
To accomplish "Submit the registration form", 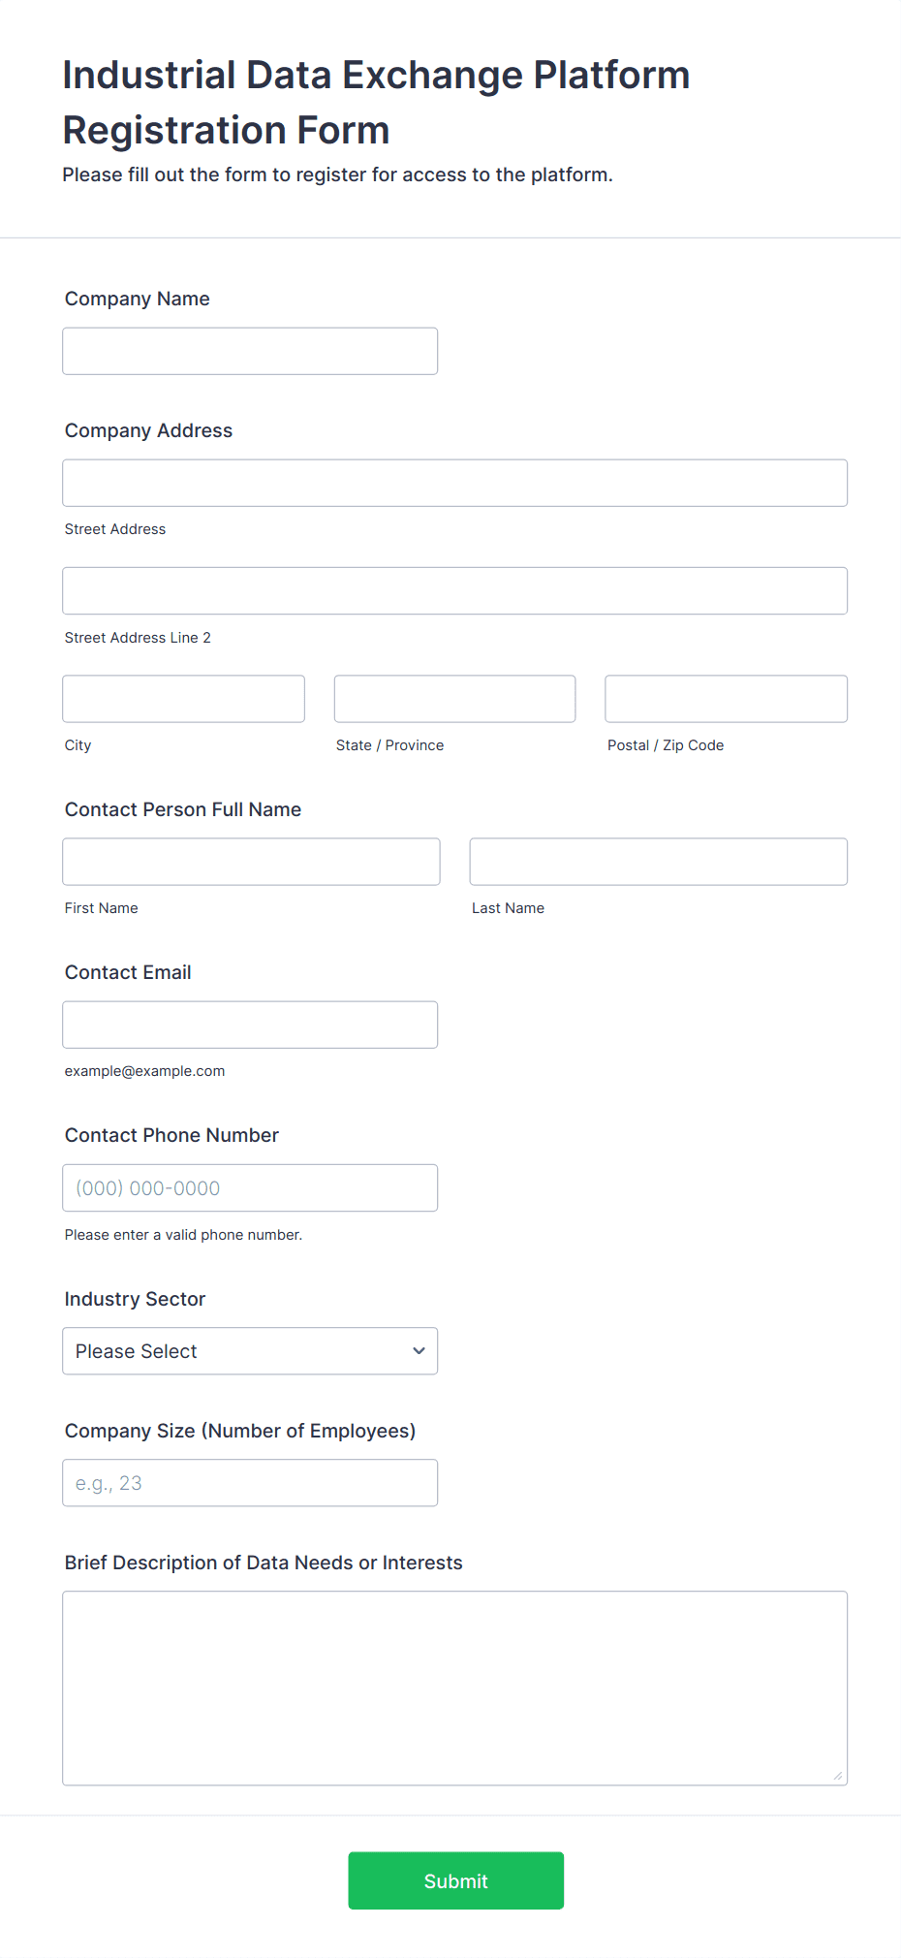I will [455, 1880].
